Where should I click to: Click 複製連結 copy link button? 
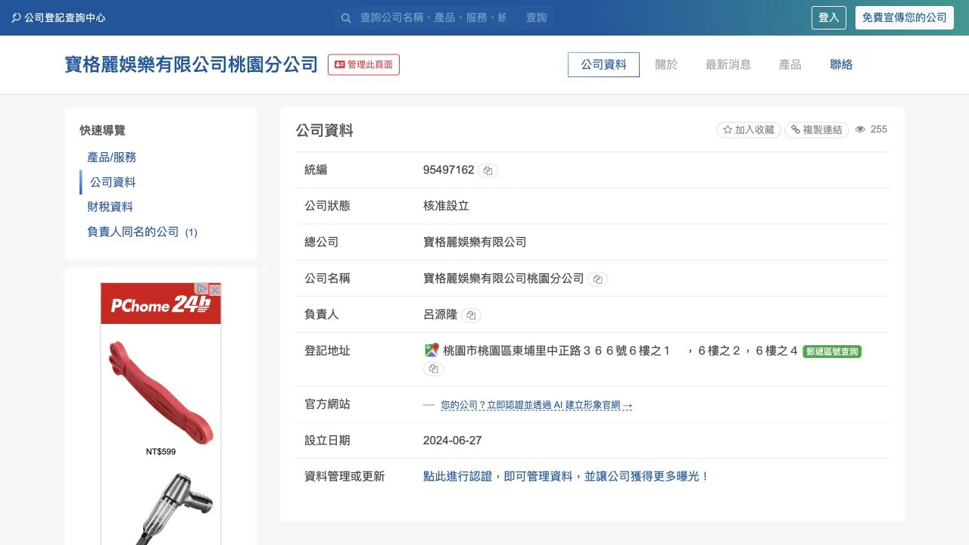click(817, 129)
